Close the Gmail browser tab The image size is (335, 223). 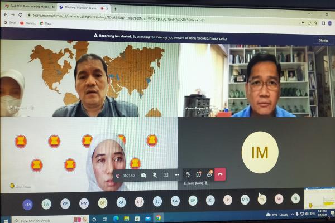[x=54, y=7]
